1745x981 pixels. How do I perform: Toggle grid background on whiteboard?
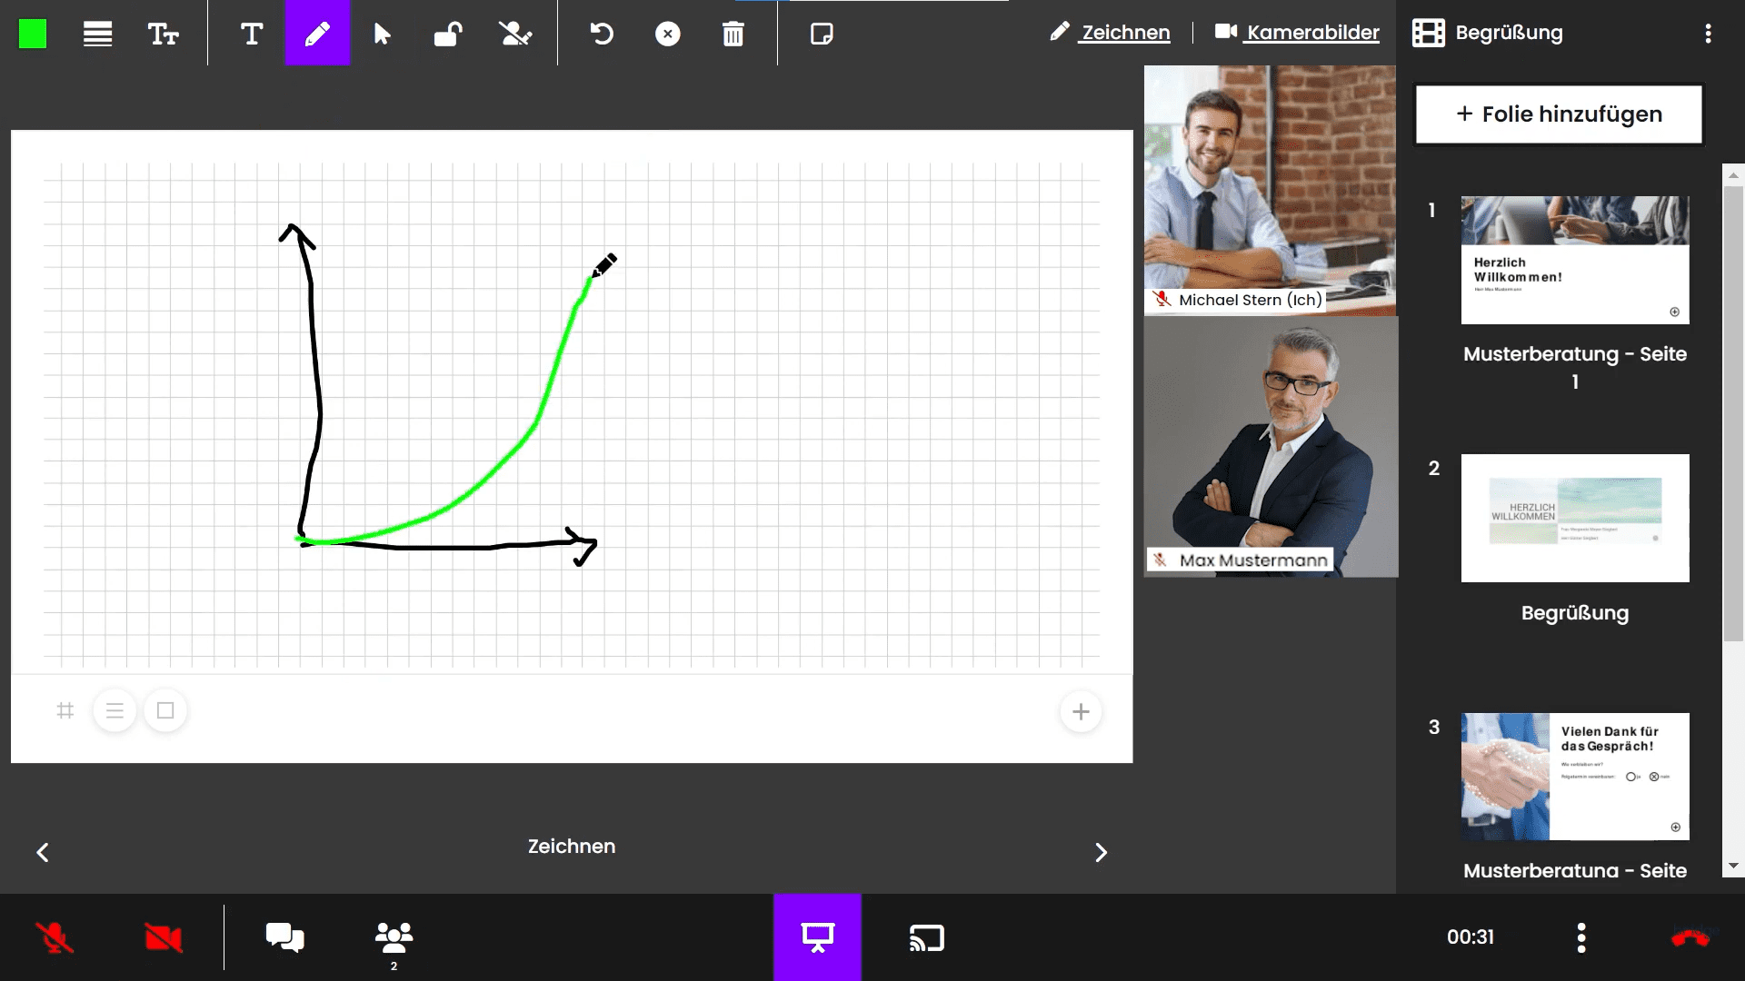click(65, 710)
